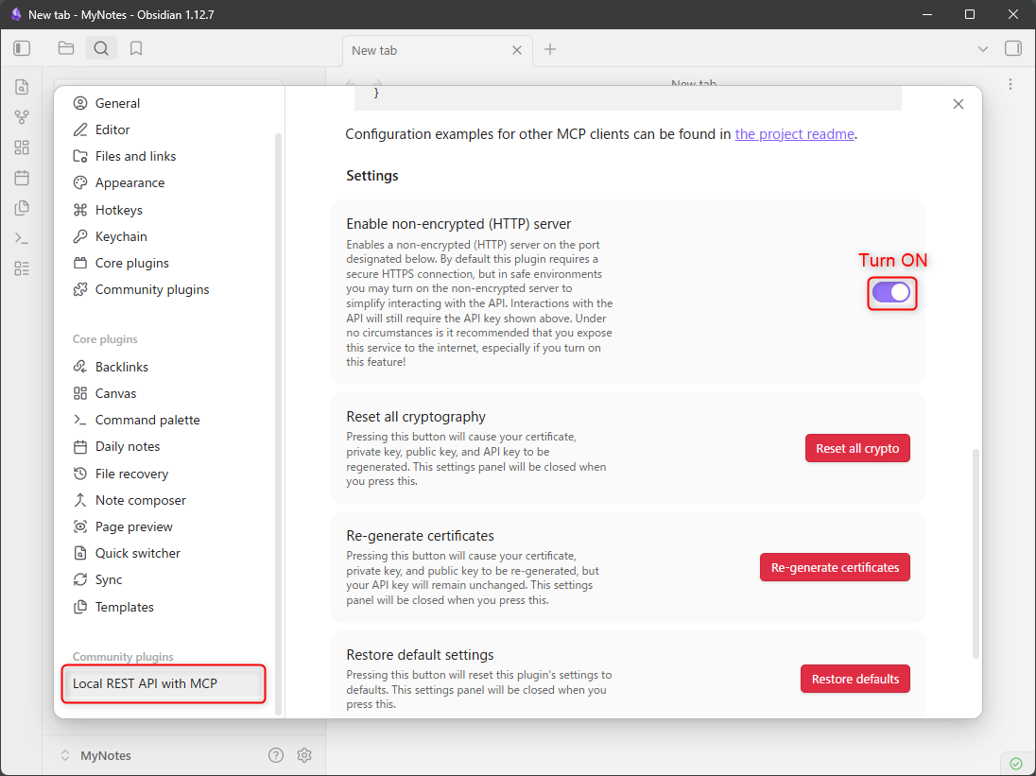Select Local REST API with MCP settings

click(164, 683)
